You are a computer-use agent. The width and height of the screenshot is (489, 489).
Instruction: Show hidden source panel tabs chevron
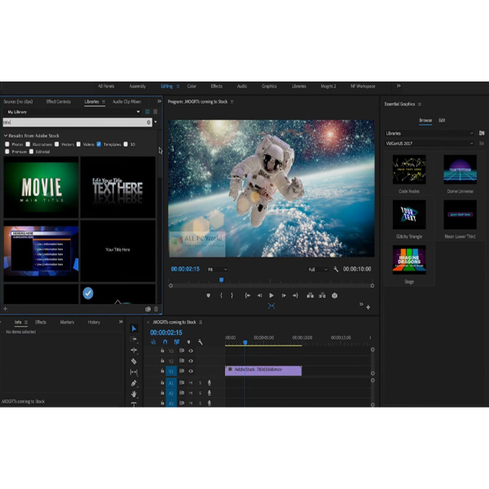pyautogui.click(x=159, y=101)
